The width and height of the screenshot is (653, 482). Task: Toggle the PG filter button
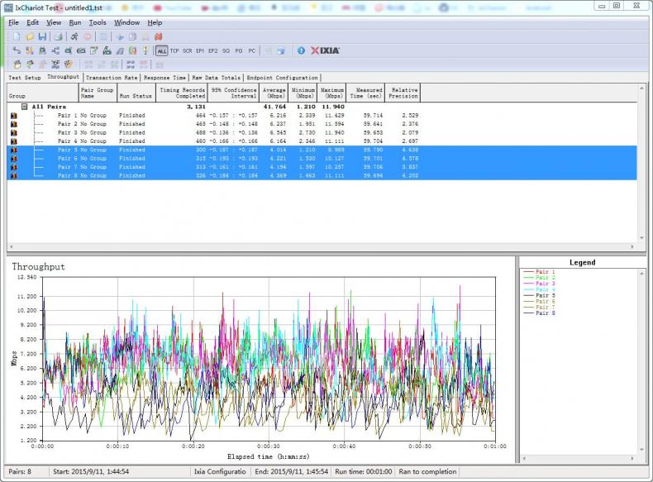tap(239, 50)
